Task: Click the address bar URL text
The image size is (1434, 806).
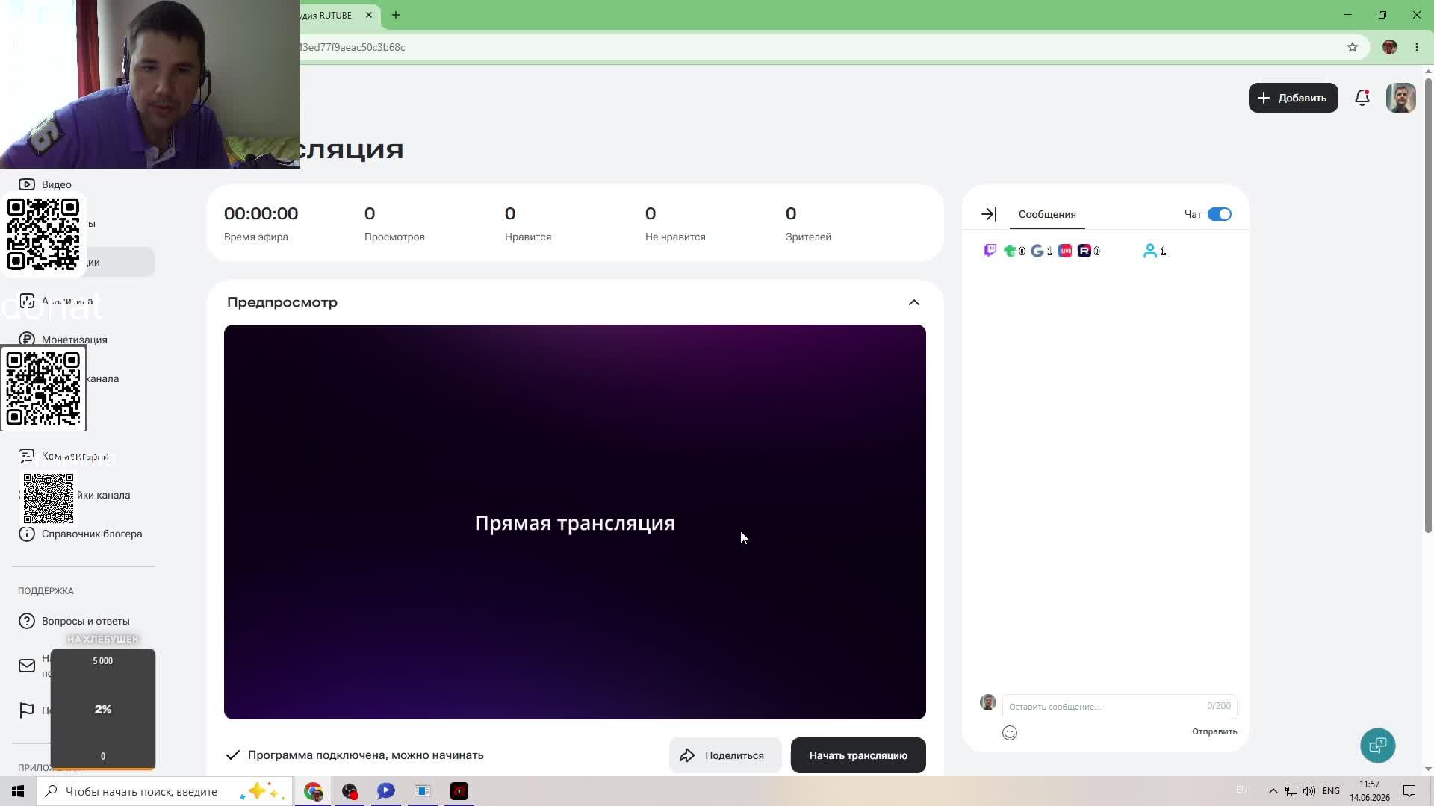Action: (x=353, y=47)
